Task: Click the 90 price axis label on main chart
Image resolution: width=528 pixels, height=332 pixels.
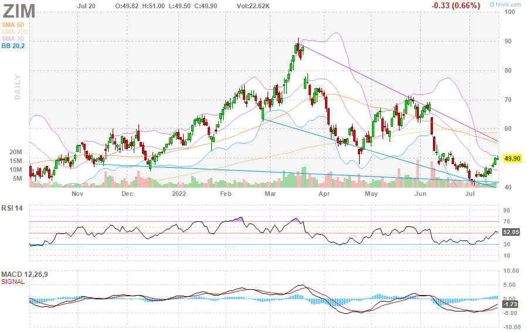Action: point(508,42)
